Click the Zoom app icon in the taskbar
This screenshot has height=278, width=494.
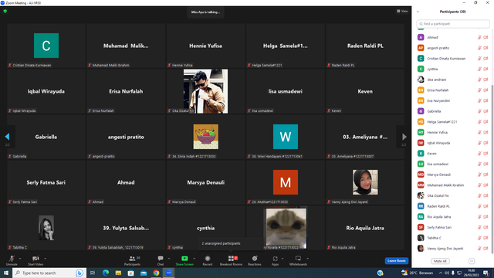tap(168, 273)
